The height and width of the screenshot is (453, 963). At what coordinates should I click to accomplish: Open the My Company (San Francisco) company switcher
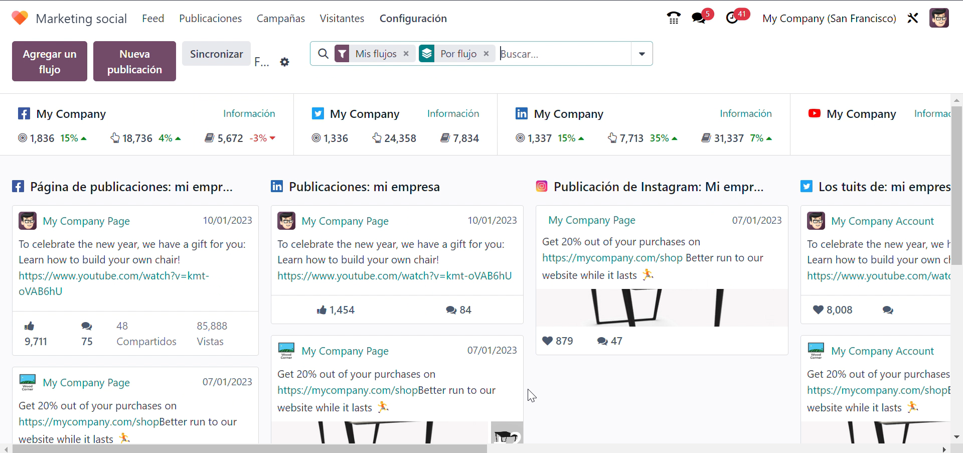point(829,19)
